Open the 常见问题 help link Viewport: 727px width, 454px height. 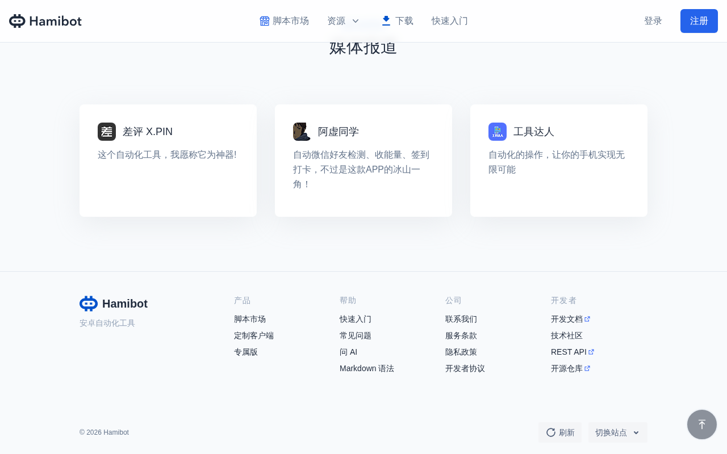(356, 335)
